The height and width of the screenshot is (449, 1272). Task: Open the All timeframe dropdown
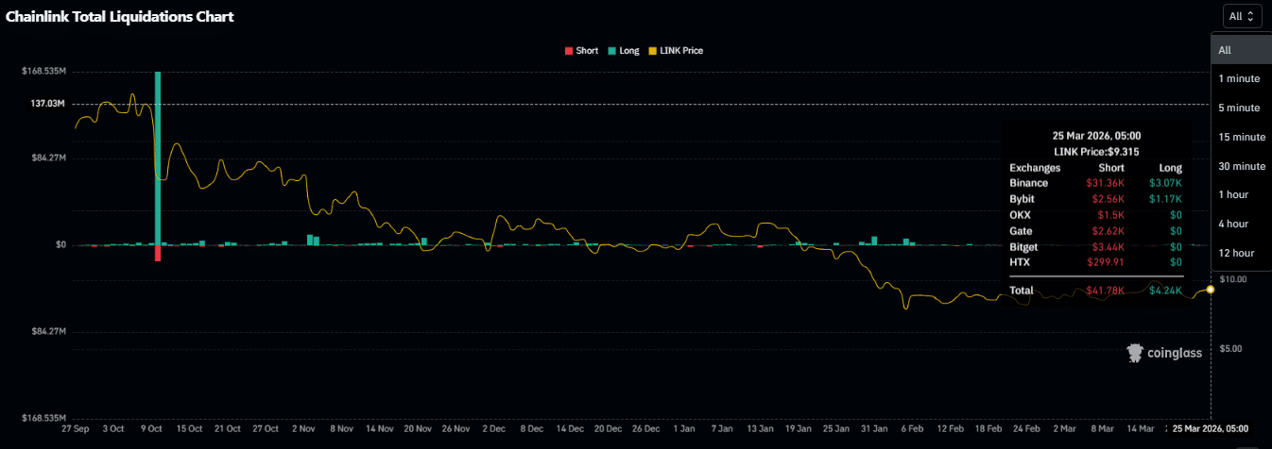pyautogui.click(x=1242, y=16)
